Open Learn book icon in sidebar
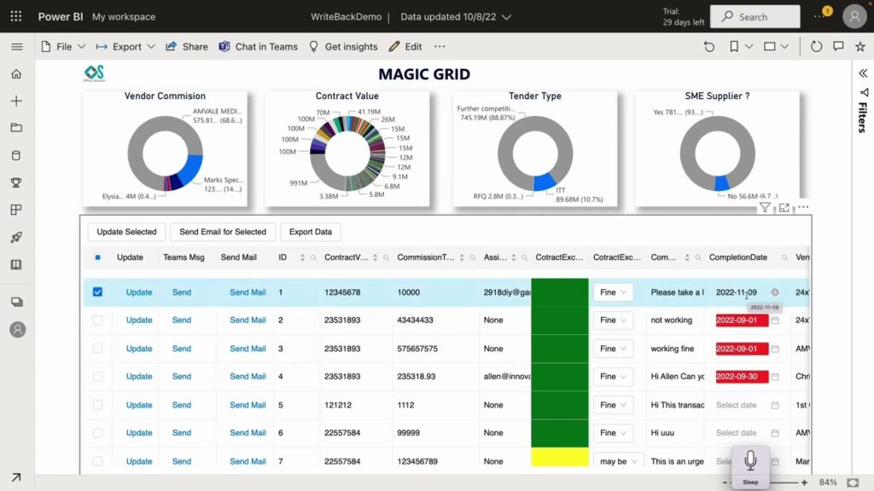This screenshot has height=491, width=874. click(16, 264)
